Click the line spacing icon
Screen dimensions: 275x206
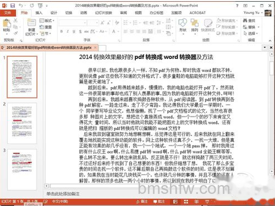159,23
